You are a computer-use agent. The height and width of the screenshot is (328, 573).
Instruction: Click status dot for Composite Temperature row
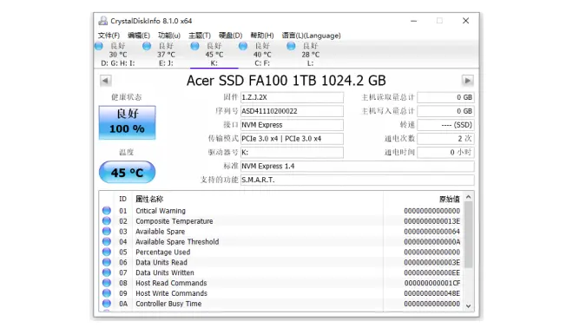106,221
